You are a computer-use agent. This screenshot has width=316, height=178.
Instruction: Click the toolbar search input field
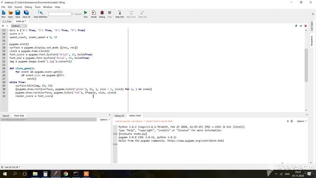60,14
